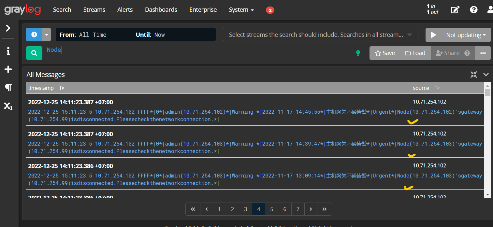Viewport: 493px width, 227px height.
Task: Go to previous results page
Action: [207, 209]
